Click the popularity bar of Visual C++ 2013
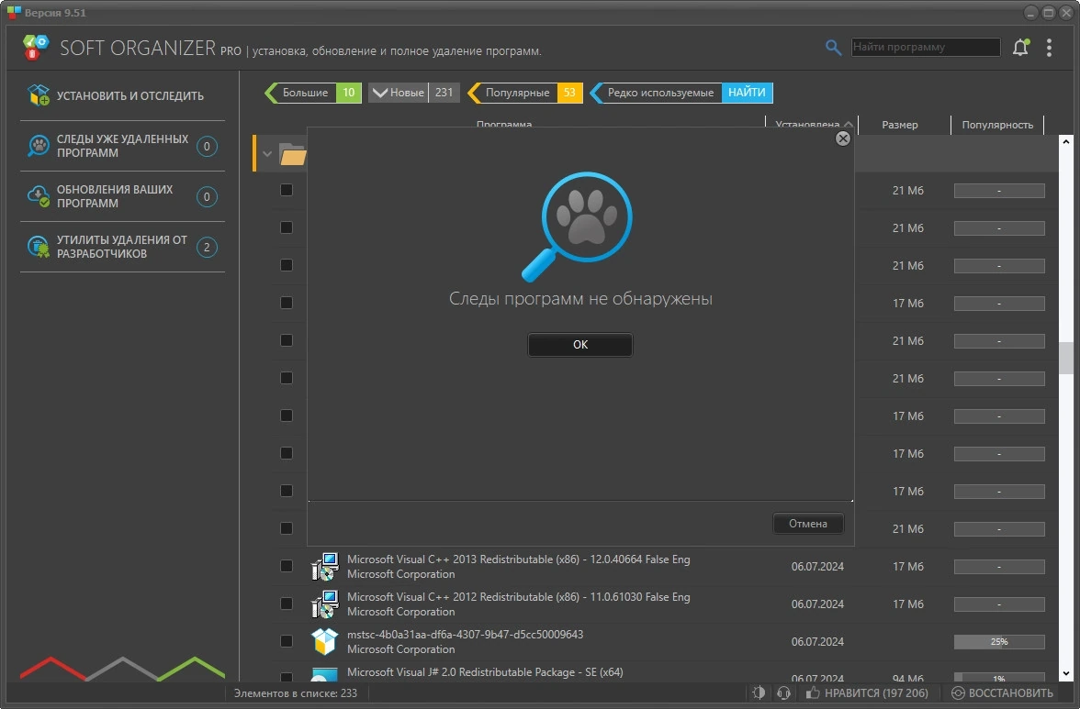Image resolution: width=1080 pixels, height=709 pixels. click(x=999, y=567)
